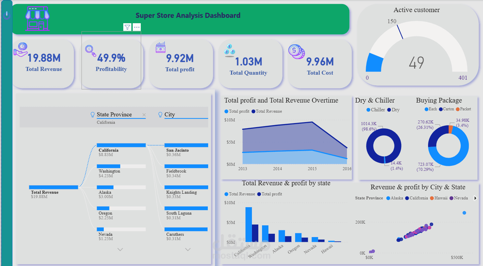
Task: Toggle the Hawaii legend in the scatter chart
Action: point(439,198)
